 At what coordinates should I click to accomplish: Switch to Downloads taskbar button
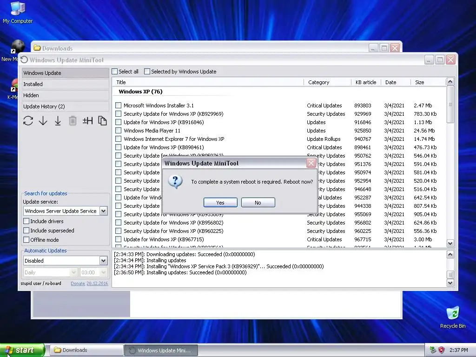pos(86,350)
